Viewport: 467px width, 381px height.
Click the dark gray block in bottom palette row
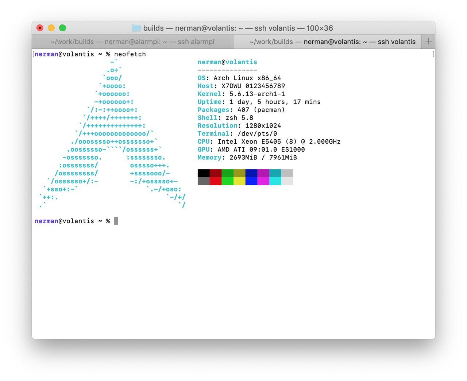(204, 181)
